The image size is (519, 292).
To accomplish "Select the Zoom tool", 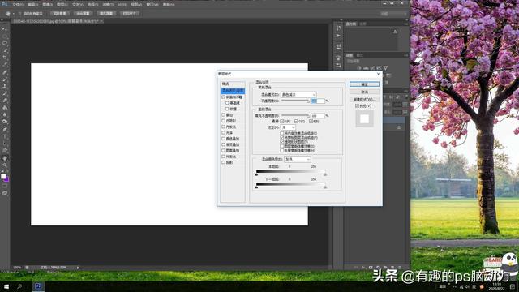I will point(5,165).
